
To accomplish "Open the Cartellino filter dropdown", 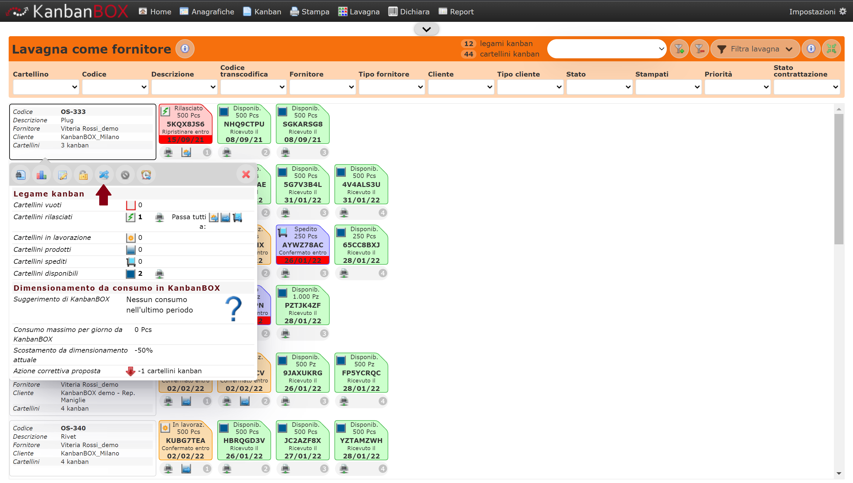I will 46,87.
